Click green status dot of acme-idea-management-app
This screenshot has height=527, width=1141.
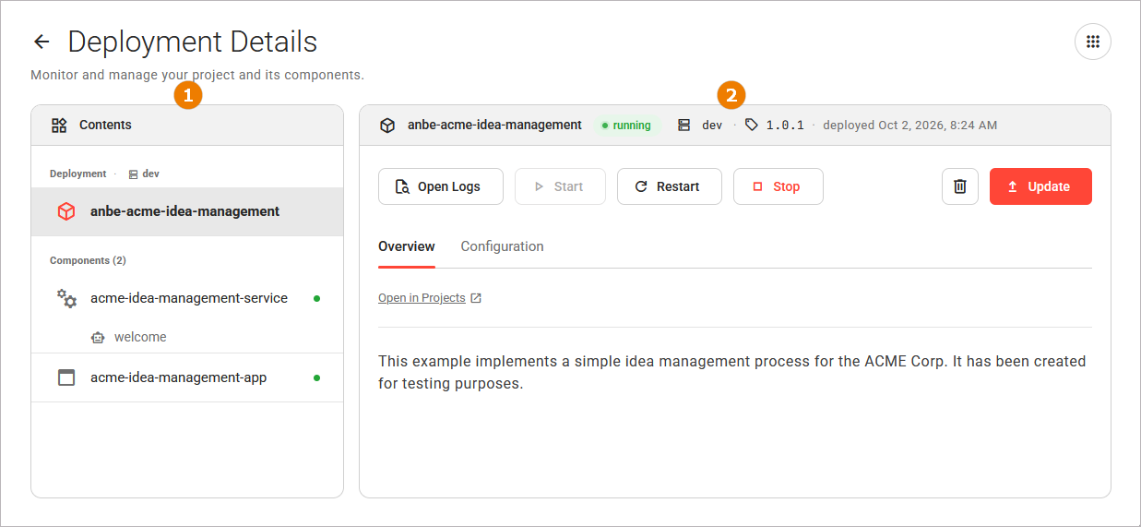pos(317,377)
